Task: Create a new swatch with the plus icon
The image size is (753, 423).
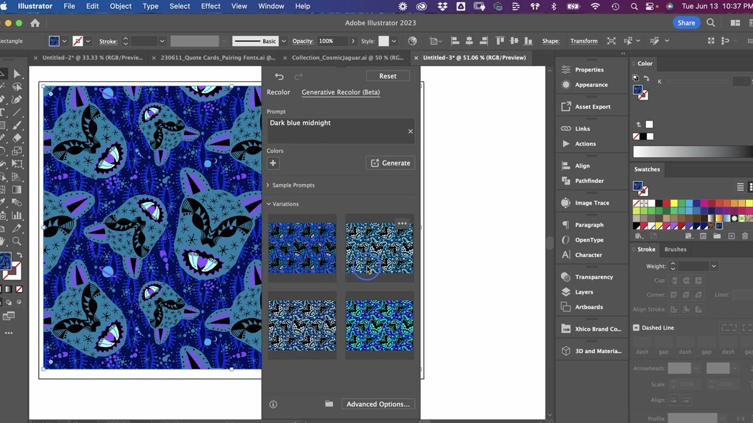Action: click(x=731, y=236)
